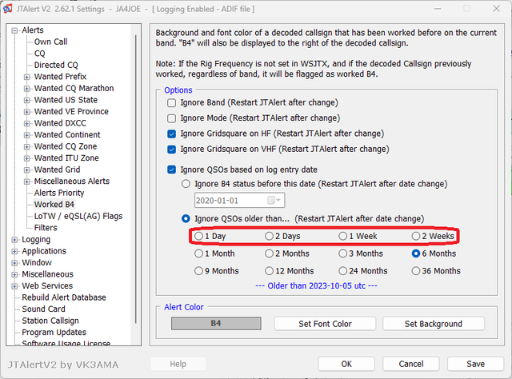The image size is (512, 379).
Task: Click the Help button
Action: [178, 364]
